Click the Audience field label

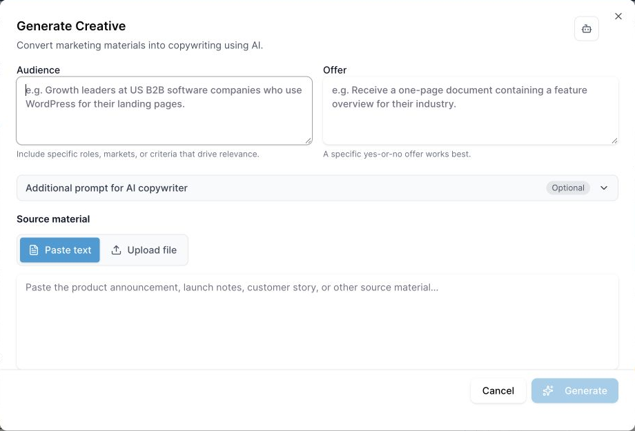pos(38,70)
